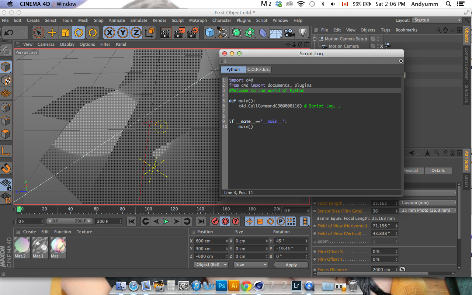Activate the Move tool in top toolbar

[x=52, y=32]
